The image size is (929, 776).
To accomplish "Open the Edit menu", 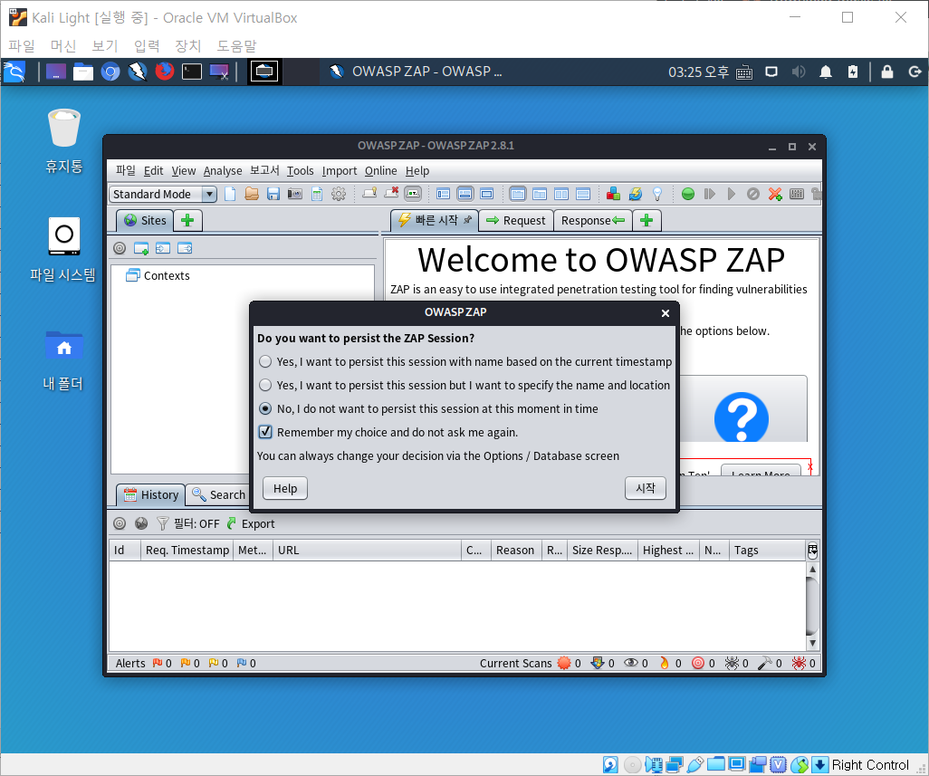I will [x=153, y=170].
